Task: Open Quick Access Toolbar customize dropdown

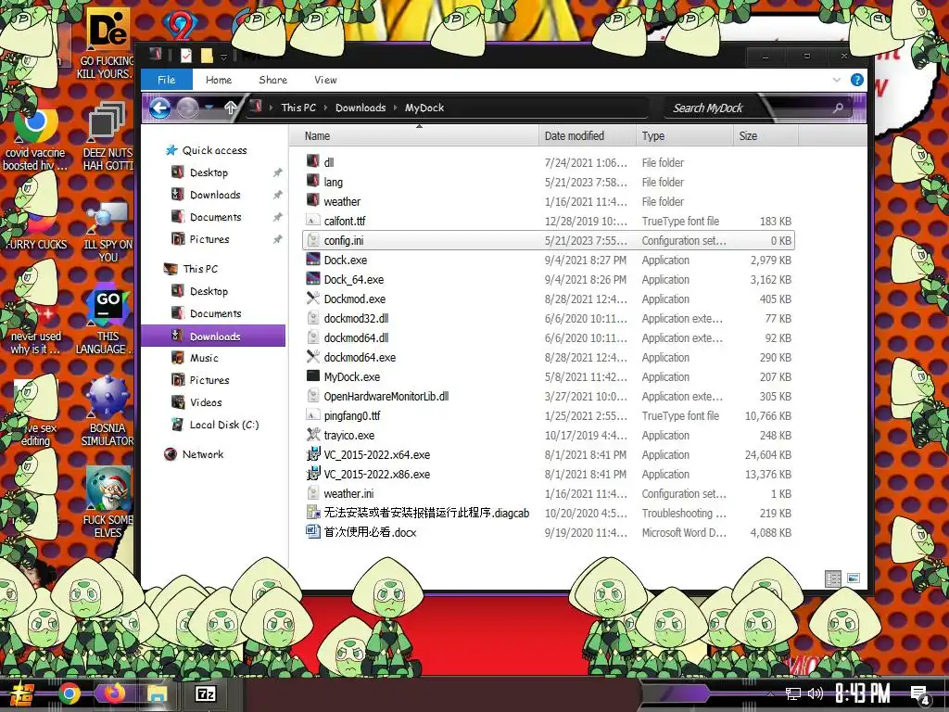Action: point(223,57)
